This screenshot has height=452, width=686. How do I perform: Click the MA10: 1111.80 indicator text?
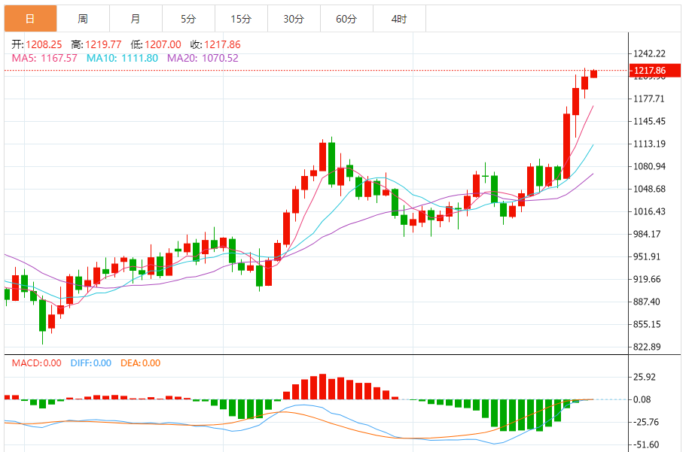[122, 58]
